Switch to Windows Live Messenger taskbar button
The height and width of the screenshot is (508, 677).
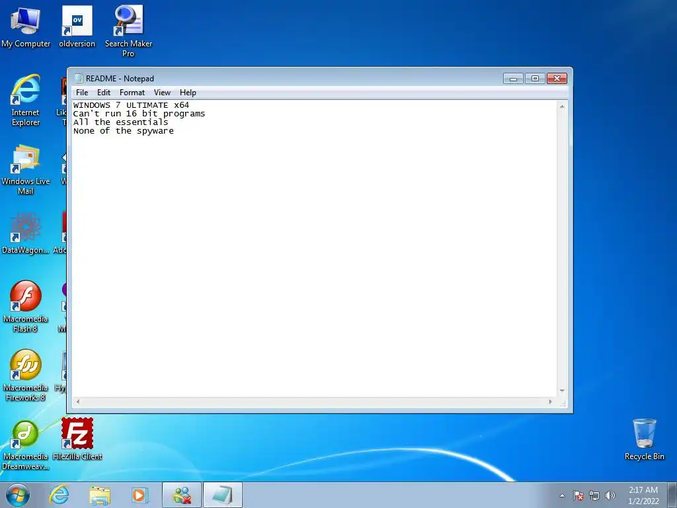(182, 495)
